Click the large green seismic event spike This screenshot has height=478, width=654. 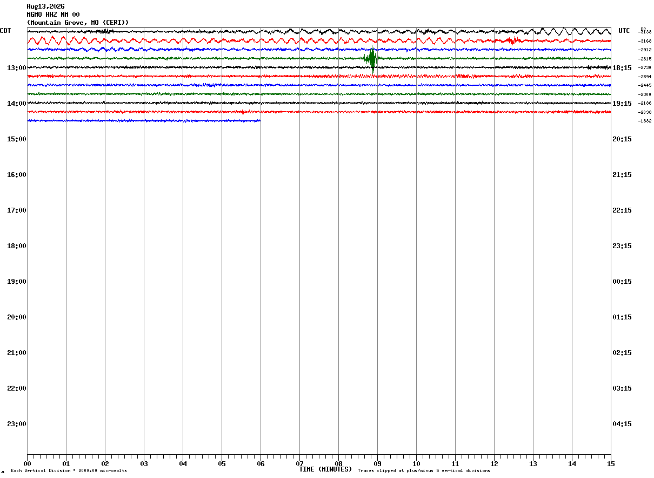(x=372, y=59)
